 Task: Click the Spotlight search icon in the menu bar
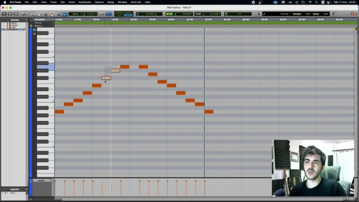click(x=316, y=2)
